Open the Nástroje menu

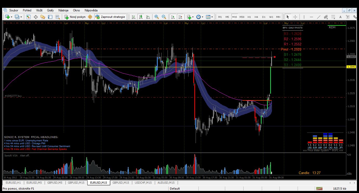[63, 10]
